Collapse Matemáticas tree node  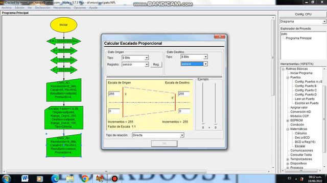(x=288, y=129)
